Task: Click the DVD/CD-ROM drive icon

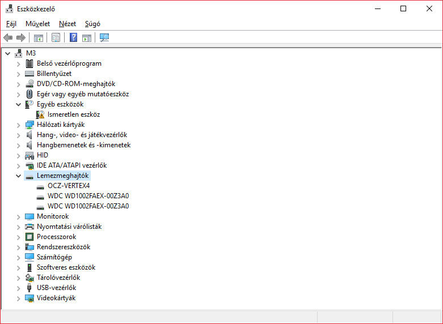Action: (x=29, y=84)
